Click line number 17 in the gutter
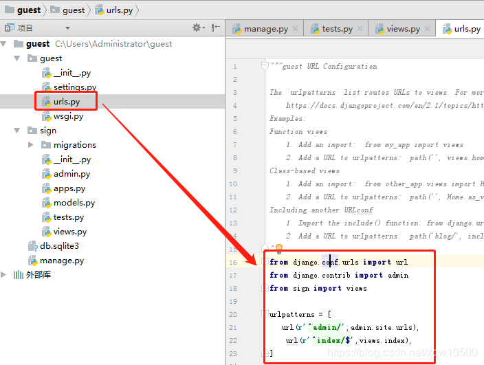Screen dimensions: 484x365 pos(233,275)
